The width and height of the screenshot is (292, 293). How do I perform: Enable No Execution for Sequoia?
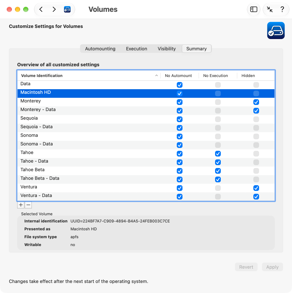click(x=218, y=119)
